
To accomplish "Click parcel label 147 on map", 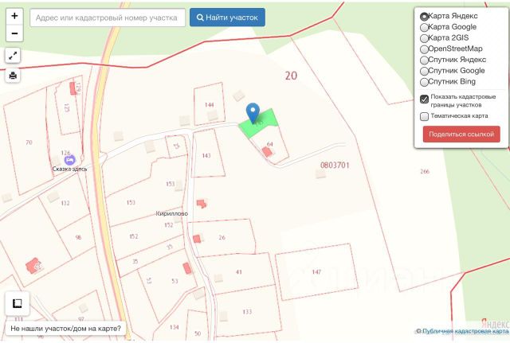I will click(316, 271).
